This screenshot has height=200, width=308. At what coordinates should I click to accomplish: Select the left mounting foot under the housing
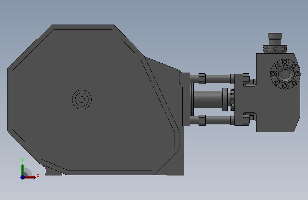click(53, 174)
